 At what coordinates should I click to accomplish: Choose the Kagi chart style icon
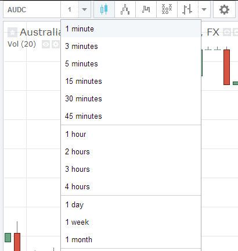pyautogui.click(x=146, y=9)
